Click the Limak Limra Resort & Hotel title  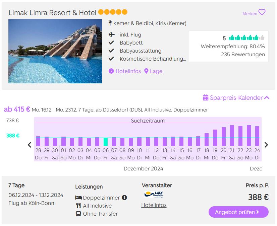point(52,12)
